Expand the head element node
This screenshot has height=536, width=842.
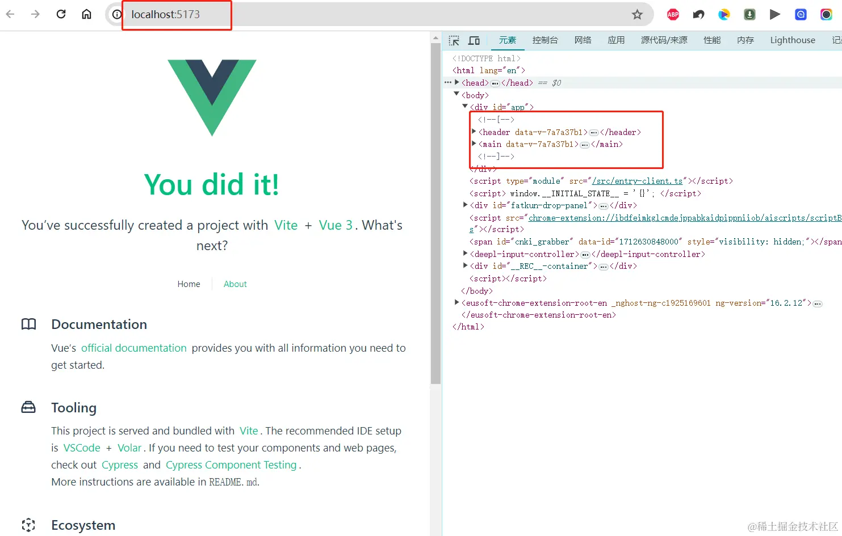point(456,82)
